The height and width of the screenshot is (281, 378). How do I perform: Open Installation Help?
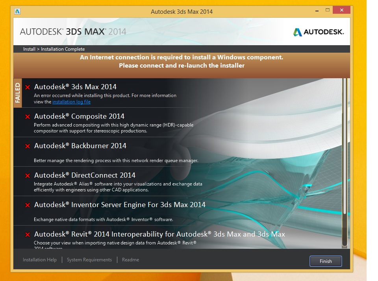[40, 260]
